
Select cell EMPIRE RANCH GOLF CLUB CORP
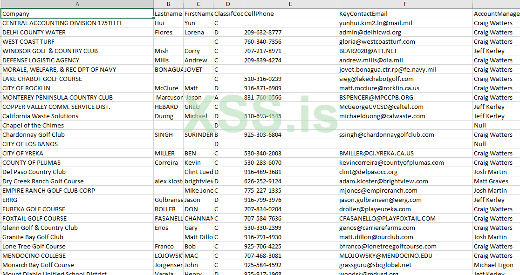click(x=77, y=190)
